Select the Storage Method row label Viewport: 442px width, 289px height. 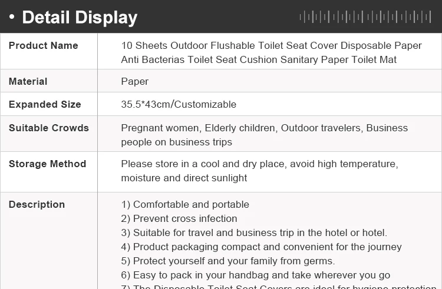coord(47,164)
